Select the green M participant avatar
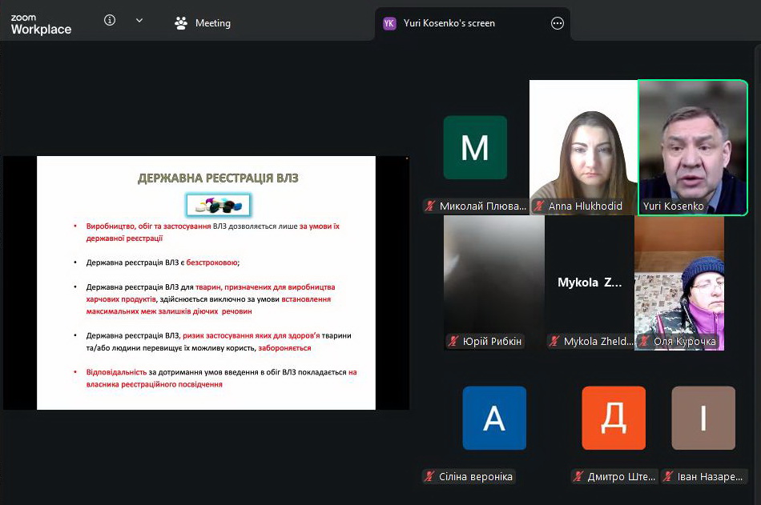Screen dimensions: 761x505 [x=475, y=147]
